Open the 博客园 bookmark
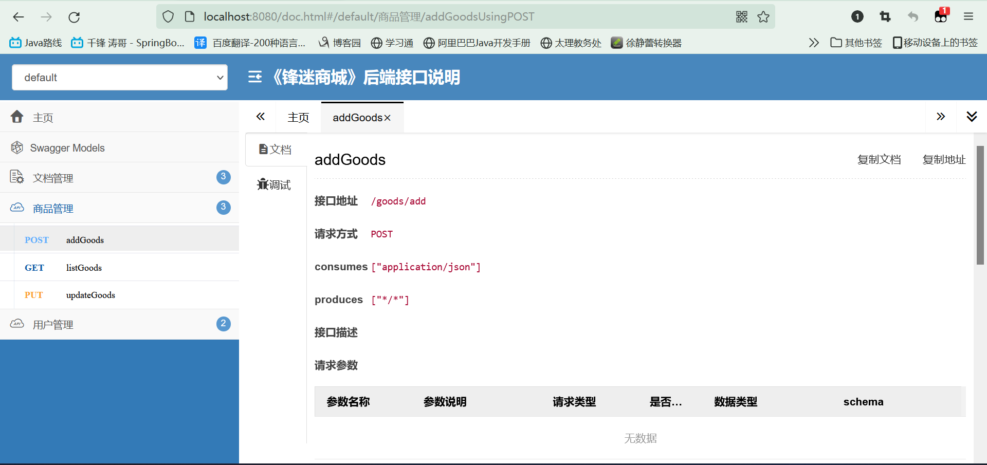The image size is (987, 465). 339,43
